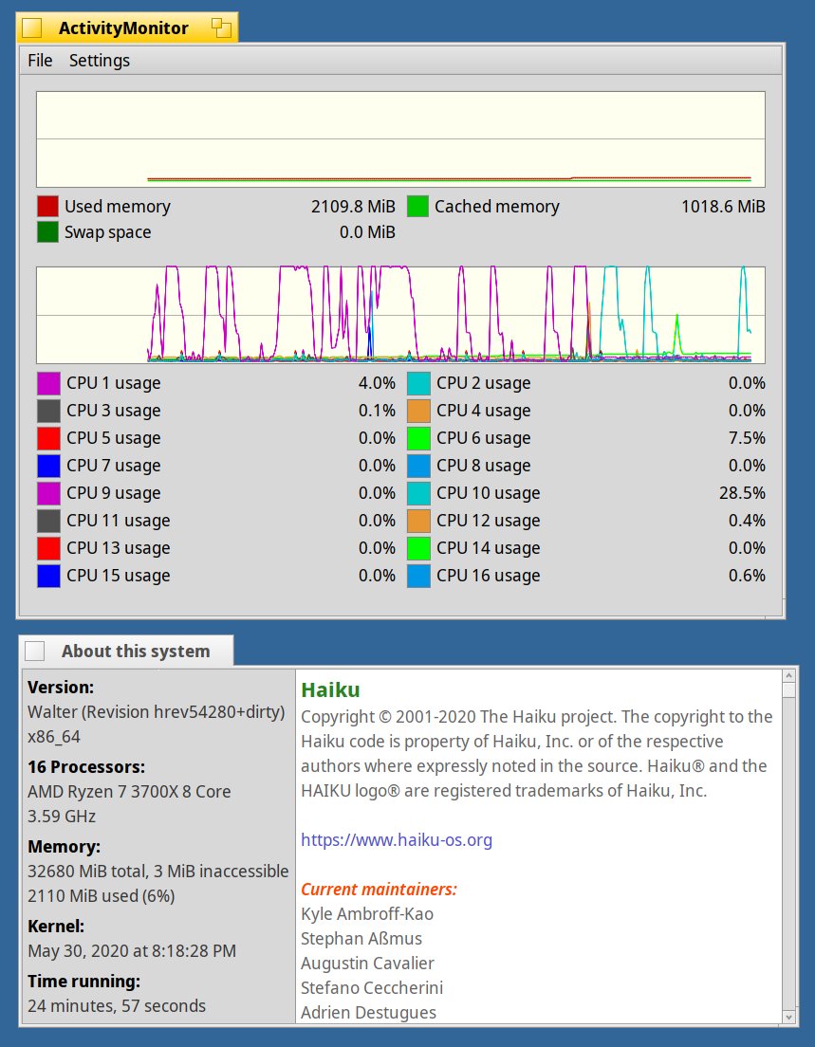
Task: Click the About this system close box
Action: (x=35, y=651)
